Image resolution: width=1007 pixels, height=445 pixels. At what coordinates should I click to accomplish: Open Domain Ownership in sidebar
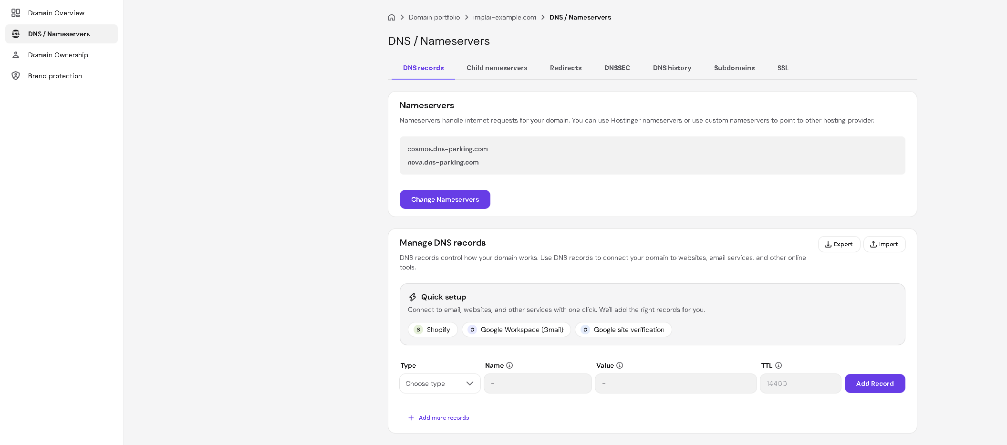pos(62,55)
